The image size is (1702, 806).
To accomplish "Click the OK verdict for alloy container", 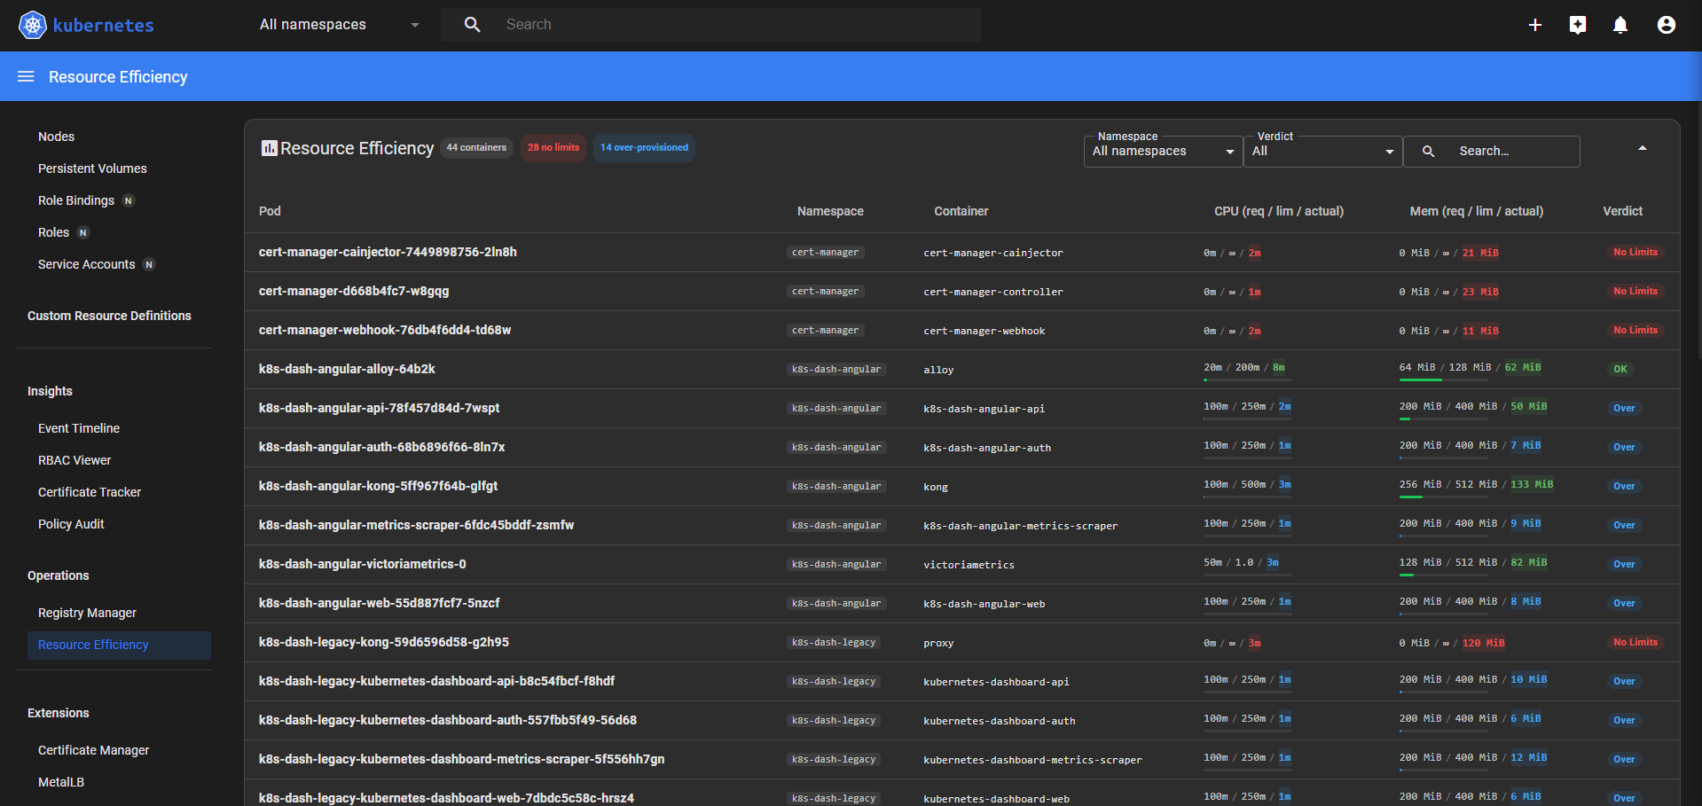I will 1620,369.
